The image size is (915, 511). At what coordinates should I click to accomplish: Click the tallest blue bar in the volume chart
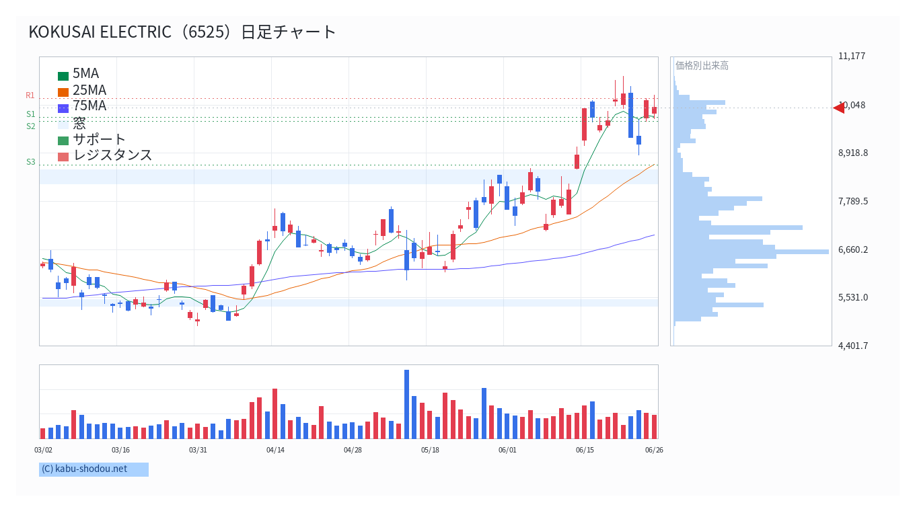(406, 404)
